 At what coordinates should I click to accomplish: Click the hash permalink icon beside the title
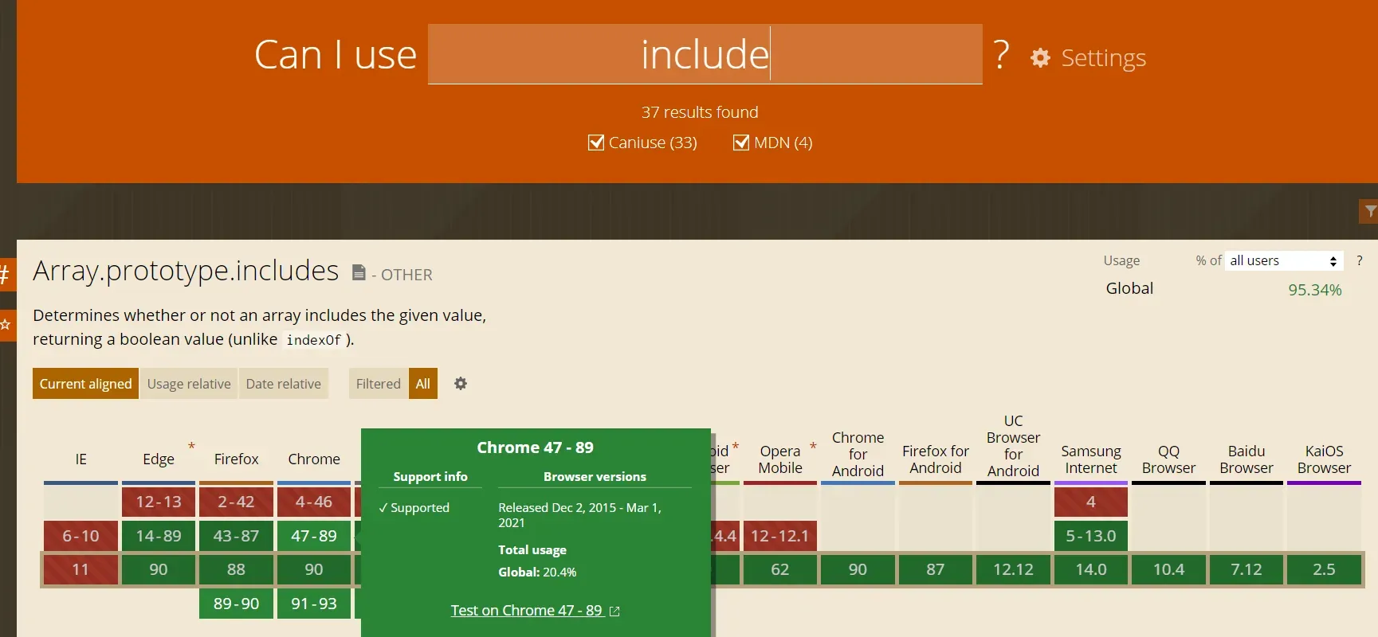pyautogui.click(x=6, y=276)
